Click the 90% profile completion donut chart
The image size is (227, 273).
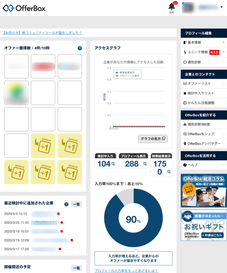pos(133,218)
